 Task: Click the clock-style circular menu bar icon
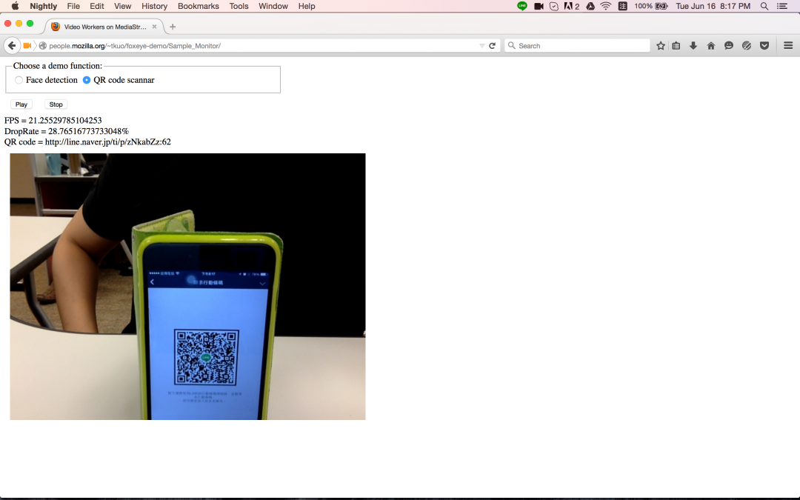[x=554, y=6]
